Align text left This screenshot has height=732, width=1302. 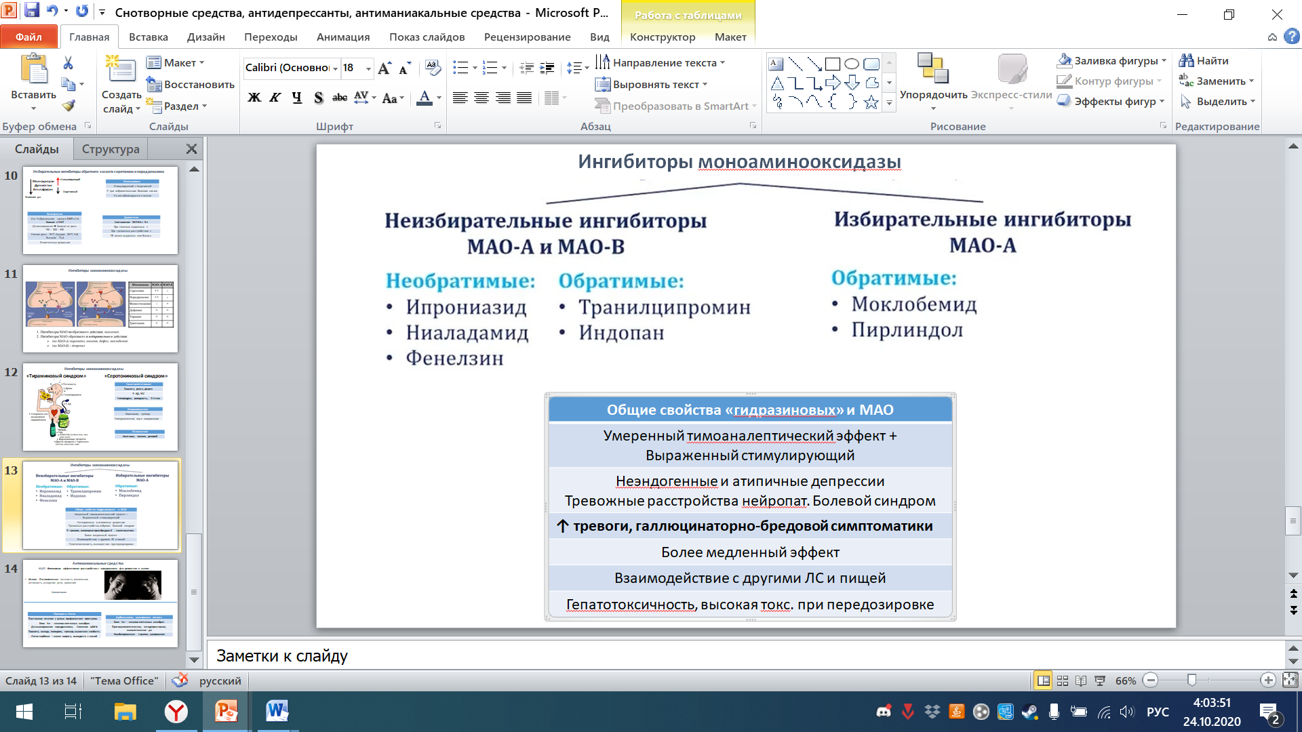tap(460, 98)
